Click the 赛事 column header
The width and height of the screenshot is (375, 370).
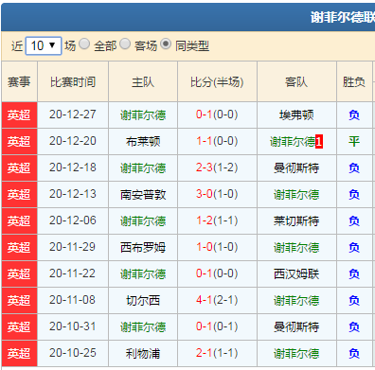(x=19, y=82)
